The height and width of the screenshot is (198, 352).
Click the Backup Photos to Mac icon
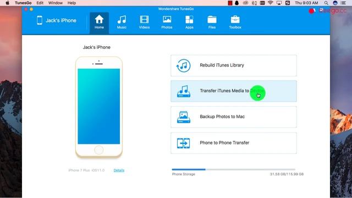pyautogui.click(x=184, y=117)
